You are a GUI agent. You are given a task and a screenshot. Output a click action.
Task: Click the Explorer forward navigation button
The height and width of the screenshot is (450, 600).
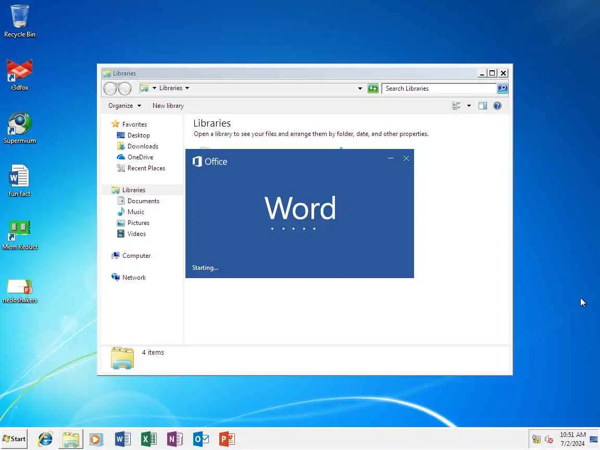(125, 89)
